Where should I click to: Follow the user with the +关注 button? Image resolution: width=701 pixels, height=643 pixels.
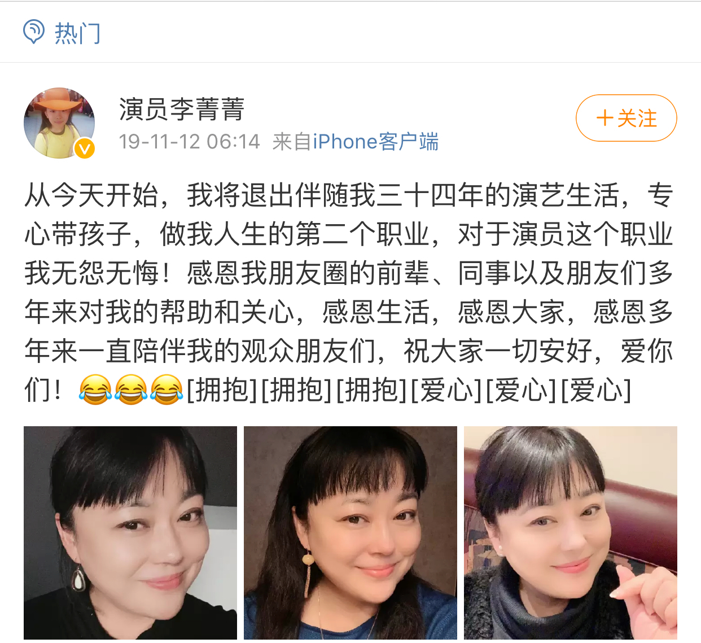pyautogui.click(x=626, y=118)
